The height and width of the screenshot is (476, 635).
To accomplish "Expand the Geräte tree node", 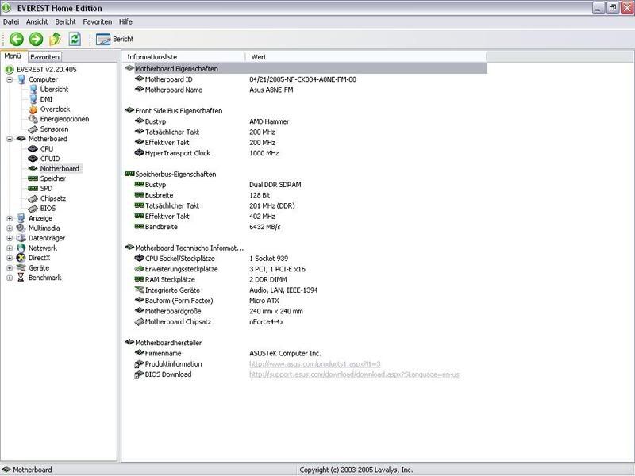I will tap(10, 268).
